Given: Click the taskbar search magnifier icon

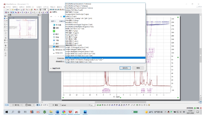Looking at the screenshot, I should coord(13,112).
